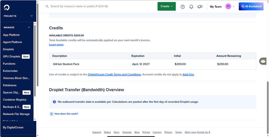This screenshot has height=137, width=269.
Task: Open the announcements megaphone icon
Action: 200,7
